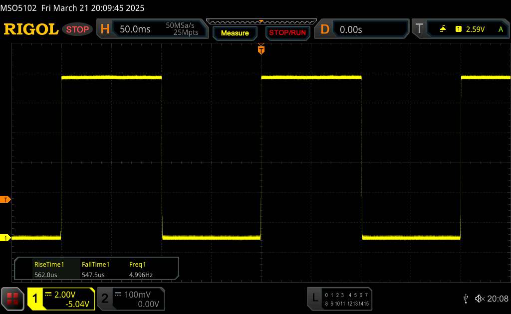The width and height of the screenshot is (511, 314).
Task: Click the yellow channel 1 ground offset marker
Action: coord(6,238)
